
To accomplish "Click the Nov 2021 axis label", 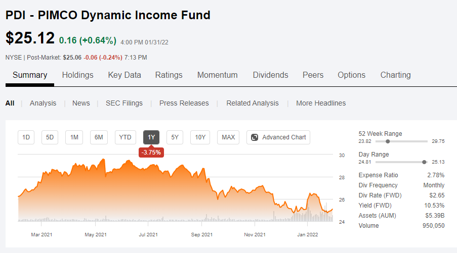I will click(255, 235).
